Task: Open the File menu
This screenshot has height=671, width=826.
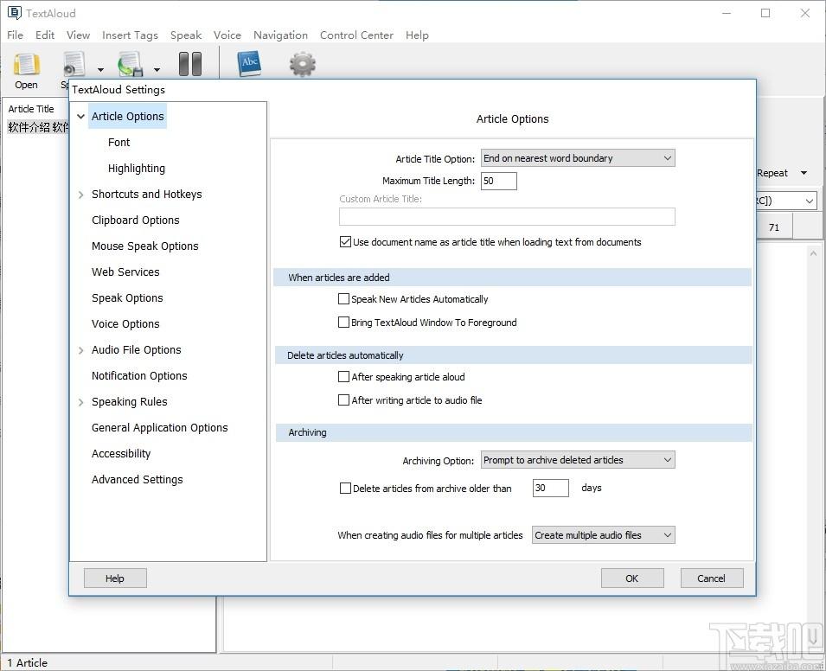Action: (15, 35)
